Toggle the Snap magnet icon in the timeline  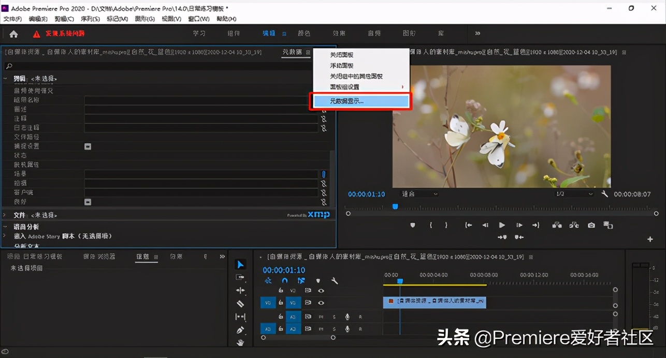[284, 280]
